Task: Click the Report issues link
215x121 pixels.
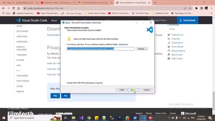Action: (x=177, y=54)
